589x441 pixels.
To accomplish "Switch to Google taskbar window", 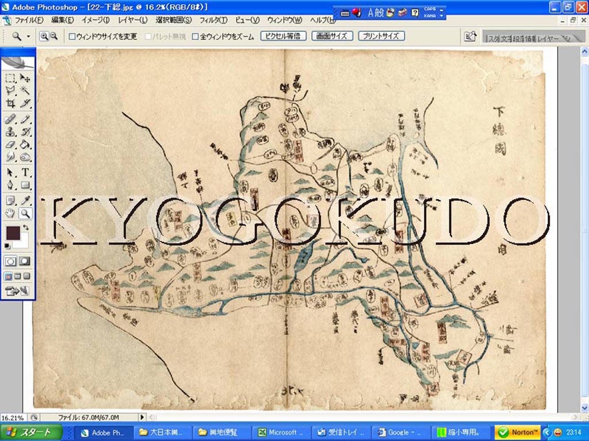I will point(400,432).
